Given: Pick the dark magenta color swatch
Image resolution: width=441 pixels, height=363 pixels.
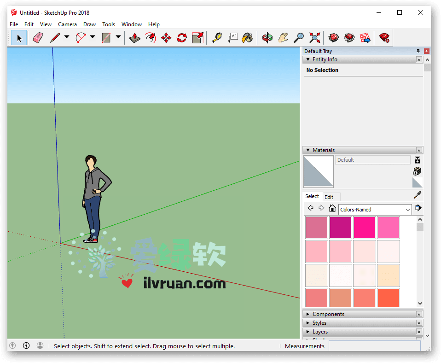Looking at the screenshot, I should pyautogui.click(x=341, y=228).
